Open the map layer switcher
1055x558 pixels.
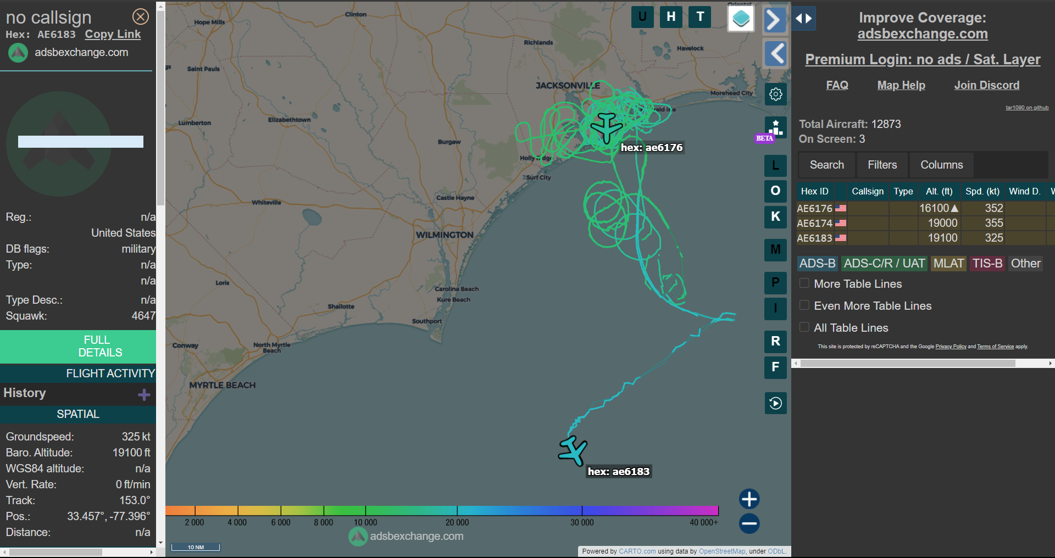coord(741,19)
